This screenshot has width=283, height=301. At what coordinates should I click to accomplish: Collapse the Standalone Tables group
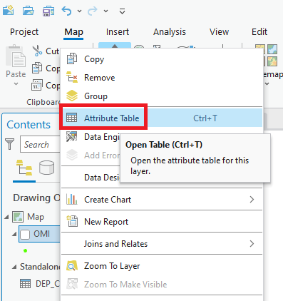[x=14, y=267]
